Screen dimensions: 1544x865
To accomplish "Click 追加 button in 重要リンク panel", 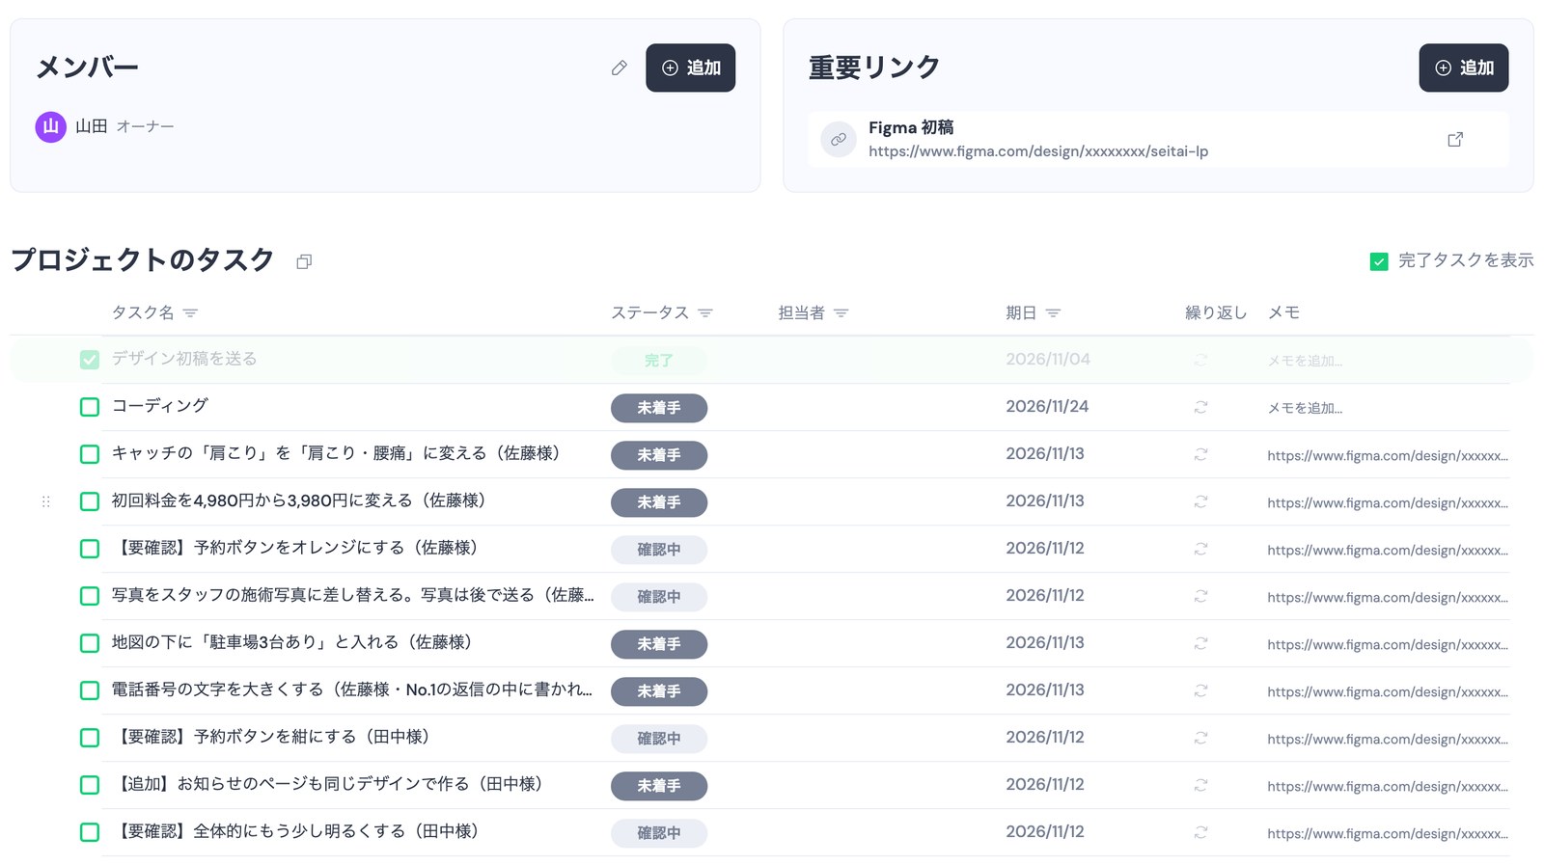I will (x=1463, y=68).
